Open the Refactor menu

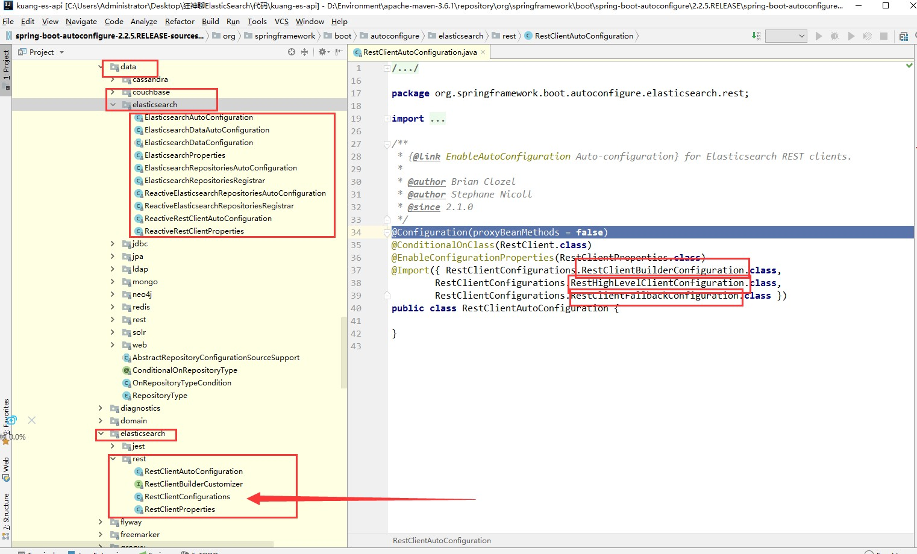[180, 21]
